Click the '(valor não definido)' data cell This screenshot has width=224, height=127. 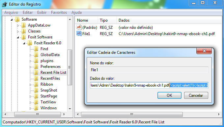pyautogui.click(x=136, y=28)
